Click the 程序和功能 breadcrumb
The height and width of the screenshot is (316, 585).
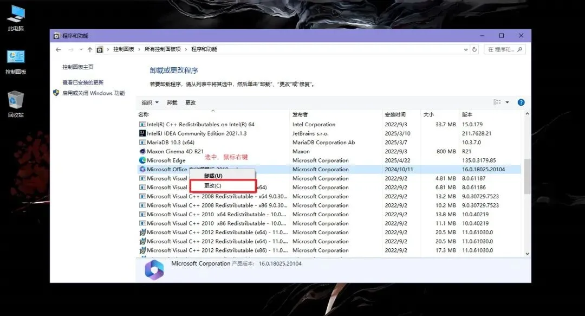coord(204,49)
